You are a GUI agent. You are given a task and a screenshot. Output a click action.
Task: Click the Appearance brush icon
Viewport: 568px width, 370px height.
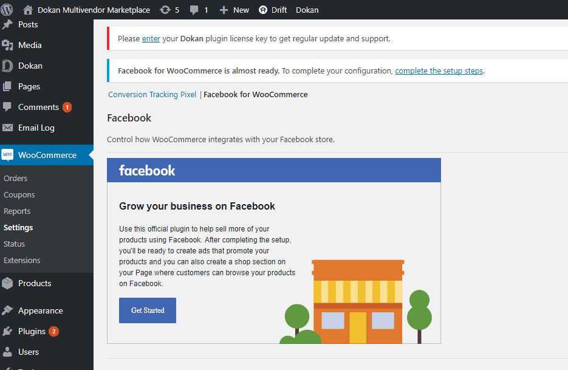point(7,310)
